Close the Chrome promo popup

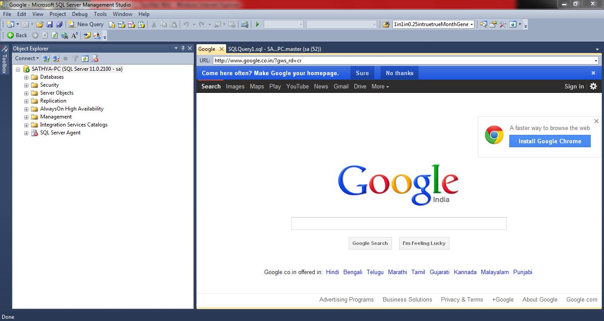click(x=596, y=121)
